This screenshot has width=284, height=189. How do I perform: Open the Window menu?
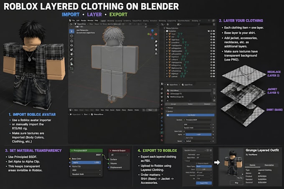[x=90, y=20]
